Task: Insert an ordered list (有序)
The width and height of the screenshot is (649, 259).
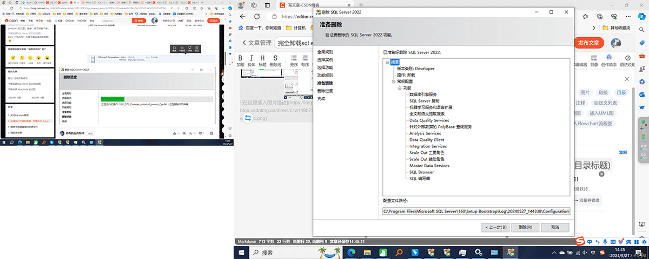Action: coord(305,58)
